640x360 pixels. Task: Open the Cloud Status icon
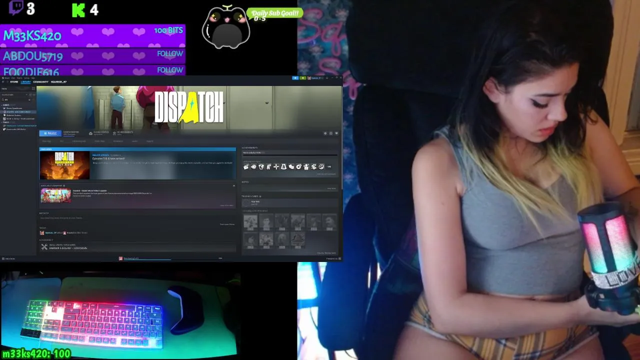90,133
